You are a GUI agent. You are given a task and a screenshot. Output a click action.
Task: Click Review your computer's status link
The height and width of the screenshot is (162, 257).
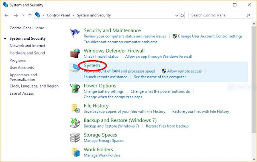click(x=125, y=36)
